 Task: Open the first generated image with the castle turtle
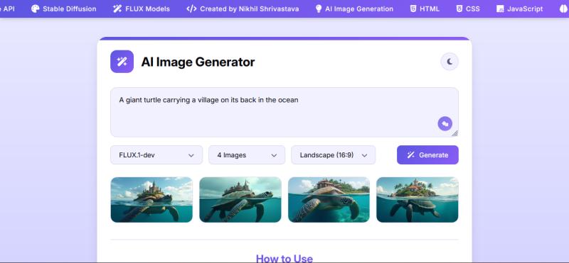coord(151,199)
